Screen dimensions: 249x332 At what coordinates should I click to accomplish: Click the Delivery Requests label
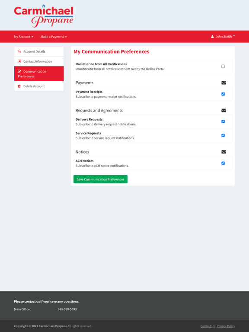click(x=89, y=119)
